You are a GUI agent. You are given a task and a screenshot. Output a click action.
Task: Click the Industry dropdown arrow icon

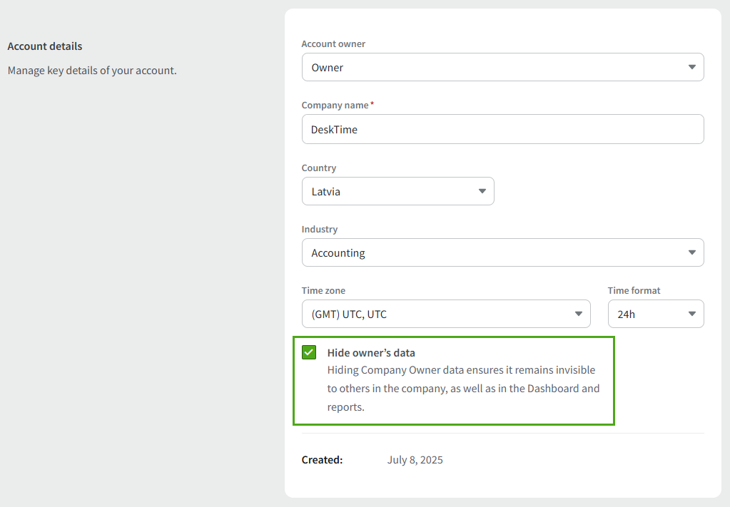(x=691, y=252)
